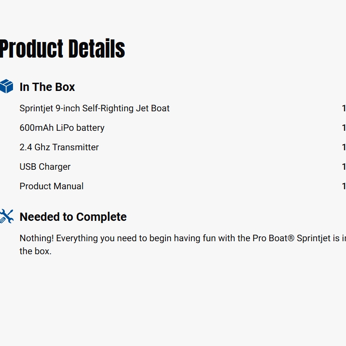Click the 600mAh LiPo battery item
The height and width of the screenshot is (346, 346).
coord(62,128)
